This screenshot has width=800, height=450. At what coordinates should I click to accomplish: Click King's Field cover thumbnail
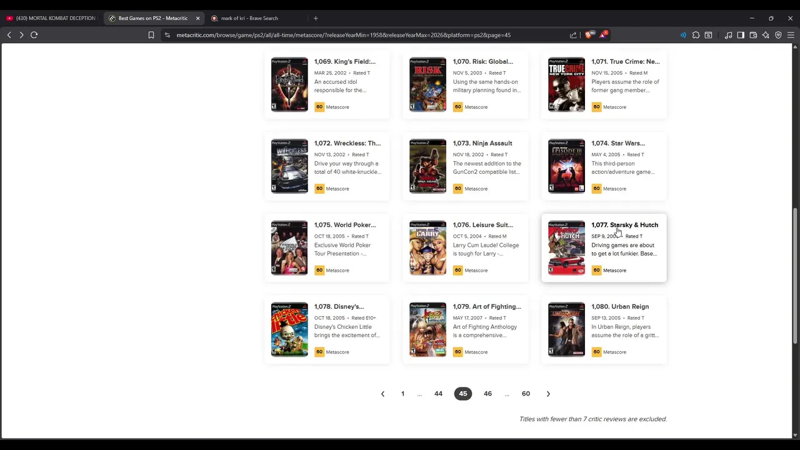[x=289, y=84]
